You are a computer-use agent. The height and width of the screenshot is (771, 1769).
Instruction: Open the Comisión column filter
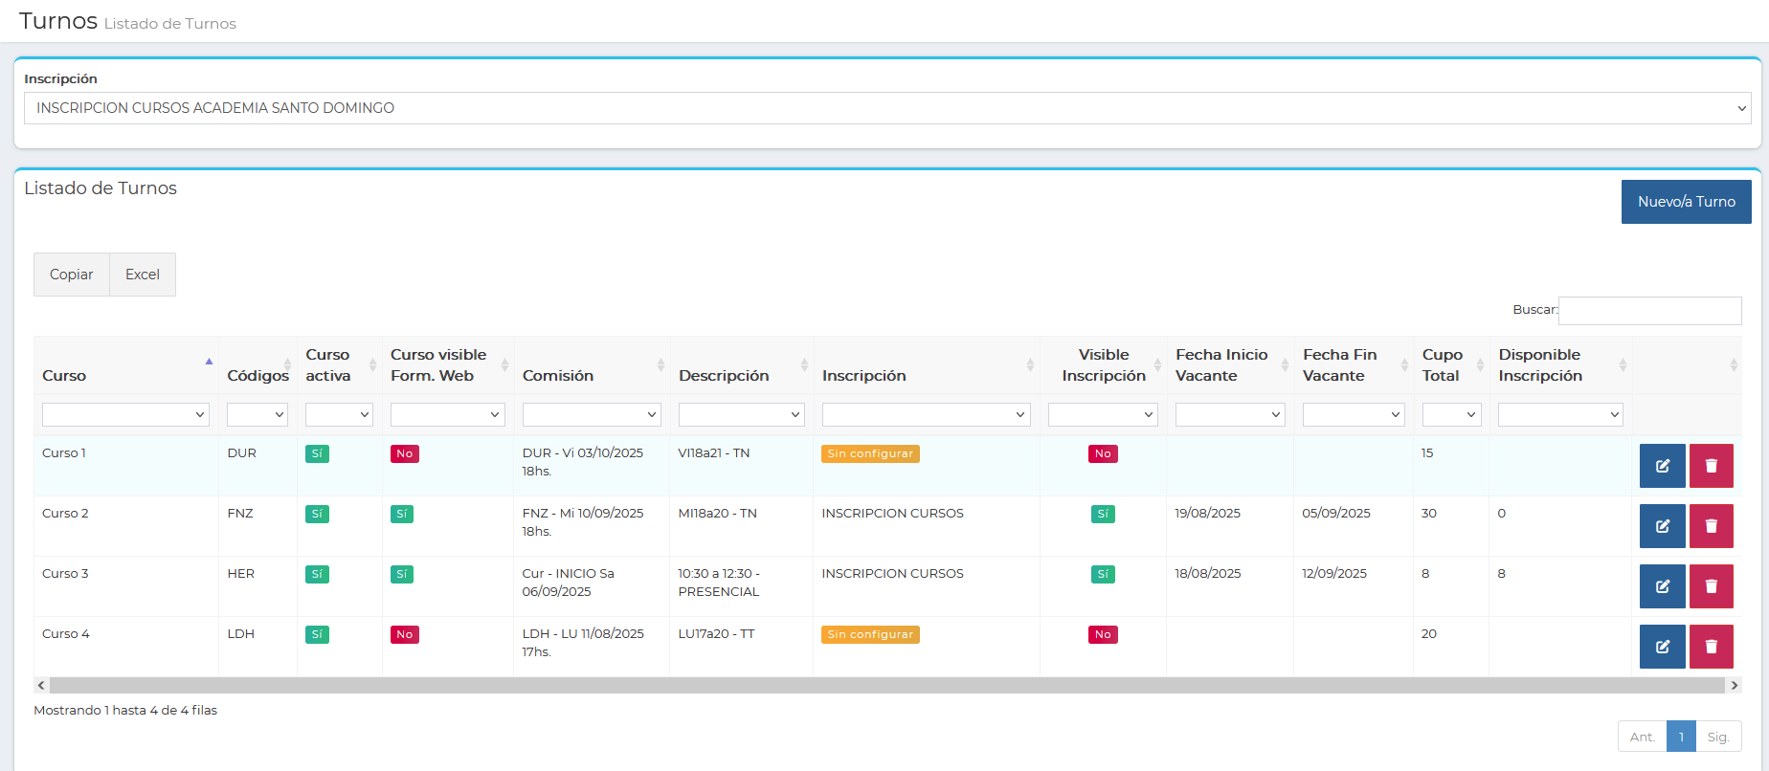[592, 414]
